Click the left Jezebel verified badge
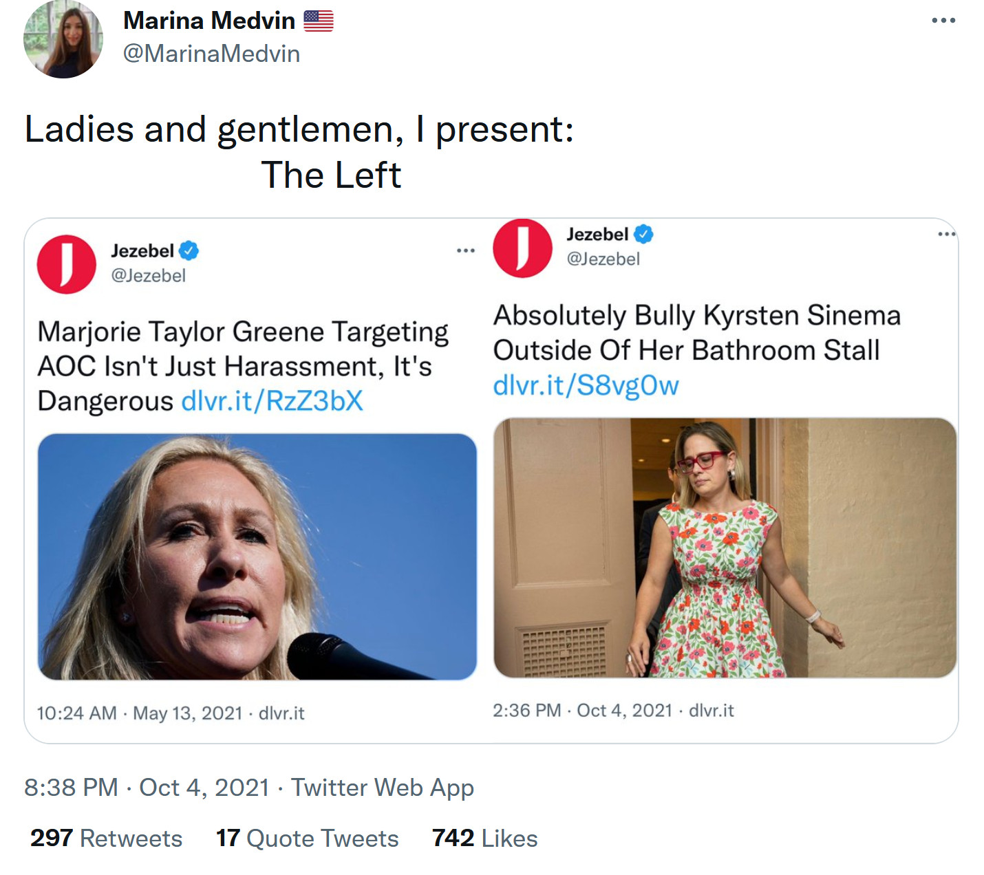984x875 pixels. tap(189, 251)
